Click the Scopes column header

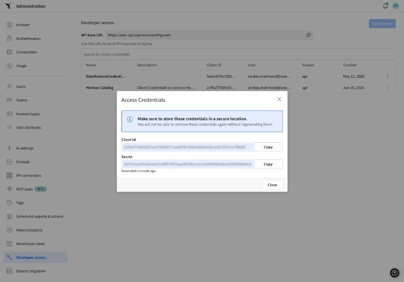308,65
